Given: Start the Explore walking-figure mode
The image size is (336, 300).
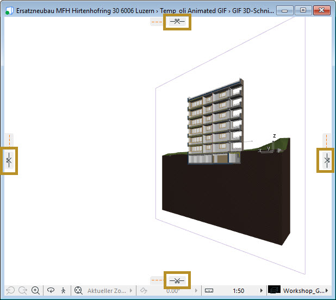Looking at the screenshot, I should point(63,291).
